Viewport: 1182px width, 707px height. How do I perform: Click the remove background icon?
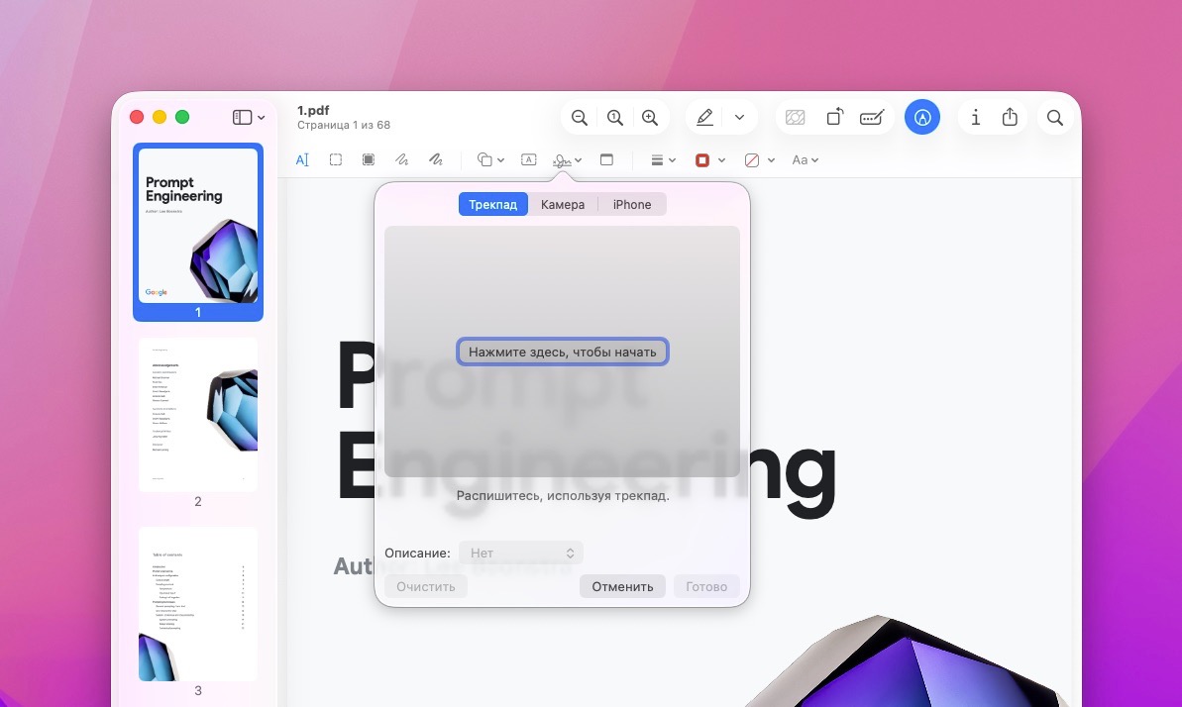click(796, 118)
